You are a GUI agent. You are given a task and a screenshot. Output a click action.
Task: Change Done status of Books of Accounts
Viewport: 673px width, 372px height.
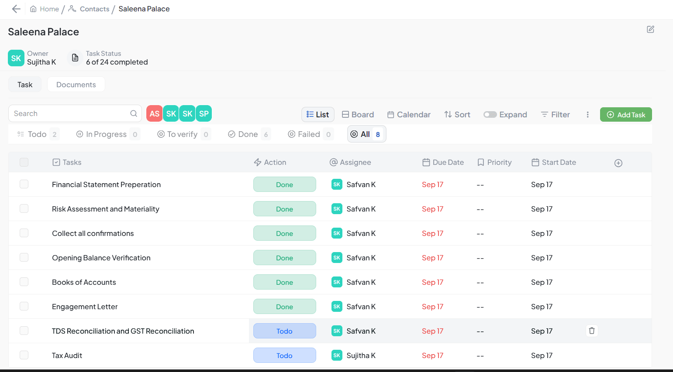(x=284, y=282)
